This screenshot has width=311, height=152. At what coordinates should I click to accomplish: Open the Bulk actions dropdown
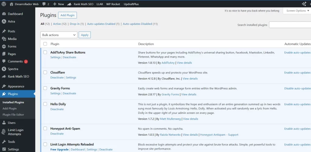(59, 35)
